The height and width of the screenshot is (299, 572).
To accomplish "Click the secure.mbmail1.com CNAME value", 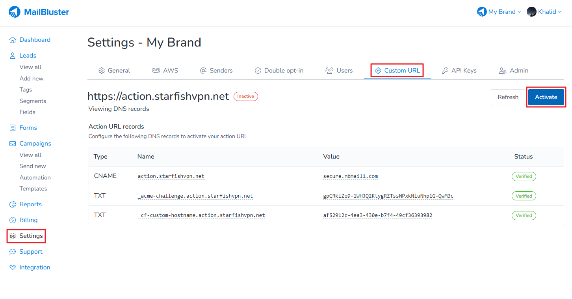I will (x=350, y=176).
